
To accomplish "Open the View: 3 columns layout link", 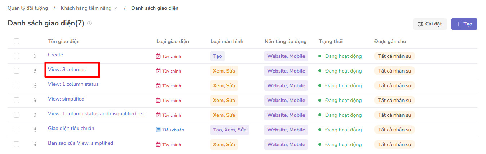I will [67, 69].
